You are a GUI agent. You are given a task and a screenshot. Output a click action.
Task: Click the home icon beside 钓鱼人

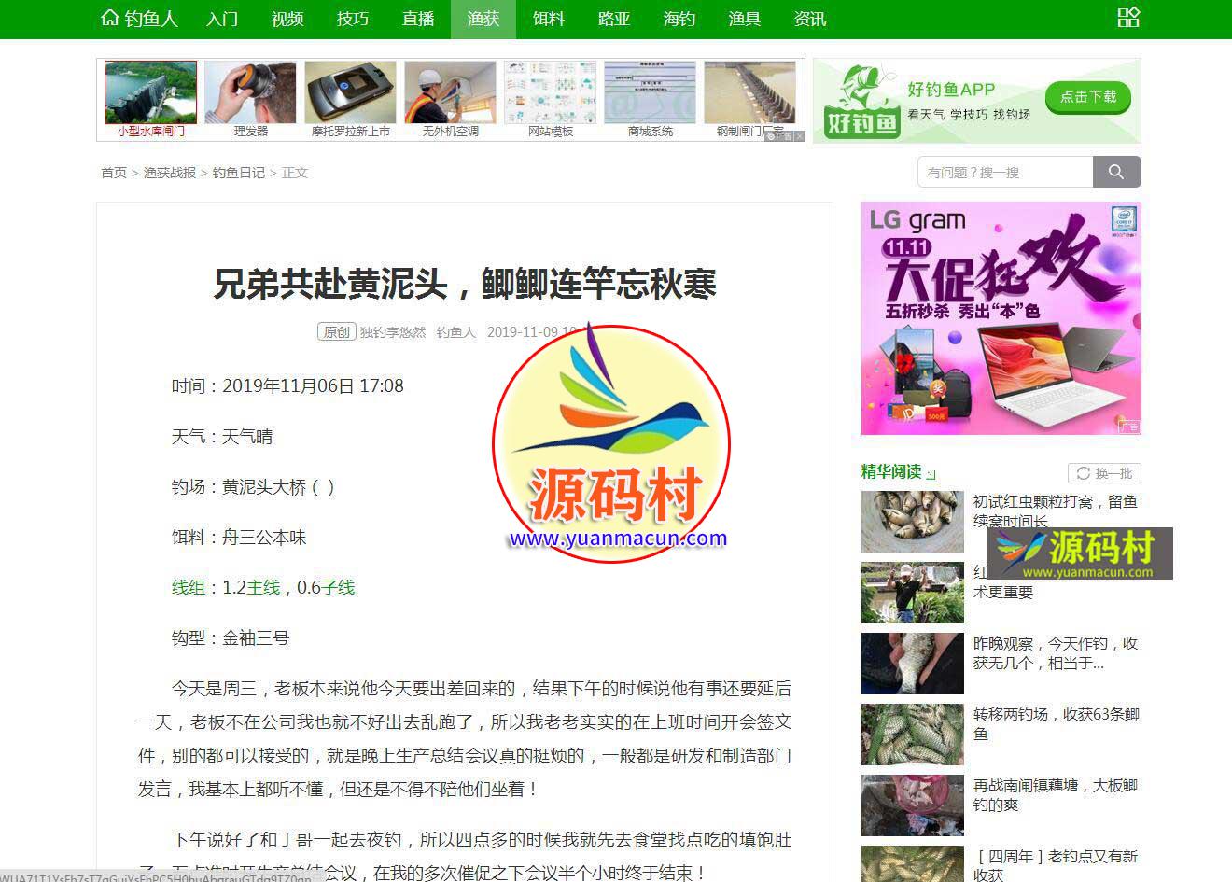tap(109, 18)
